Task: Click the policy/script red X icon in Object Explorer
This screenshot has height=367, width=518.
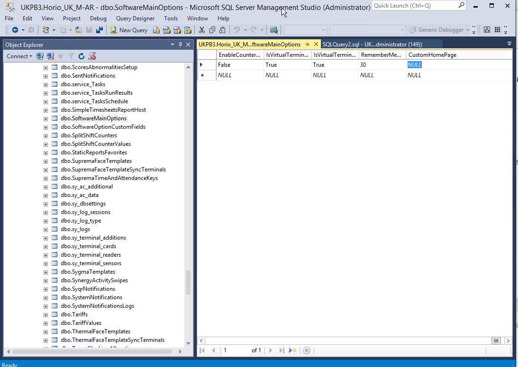Action: [x=92, y=56]
